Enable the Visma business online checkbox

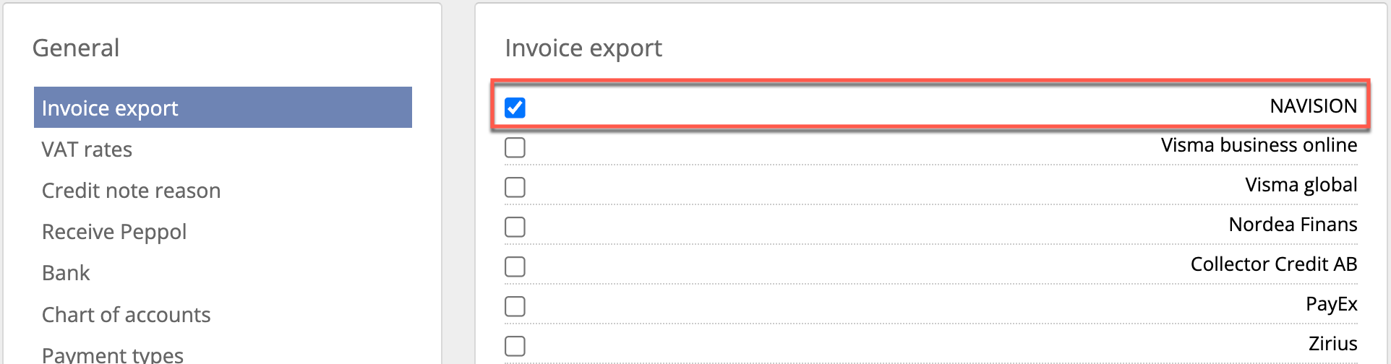(x=515, y=147)
